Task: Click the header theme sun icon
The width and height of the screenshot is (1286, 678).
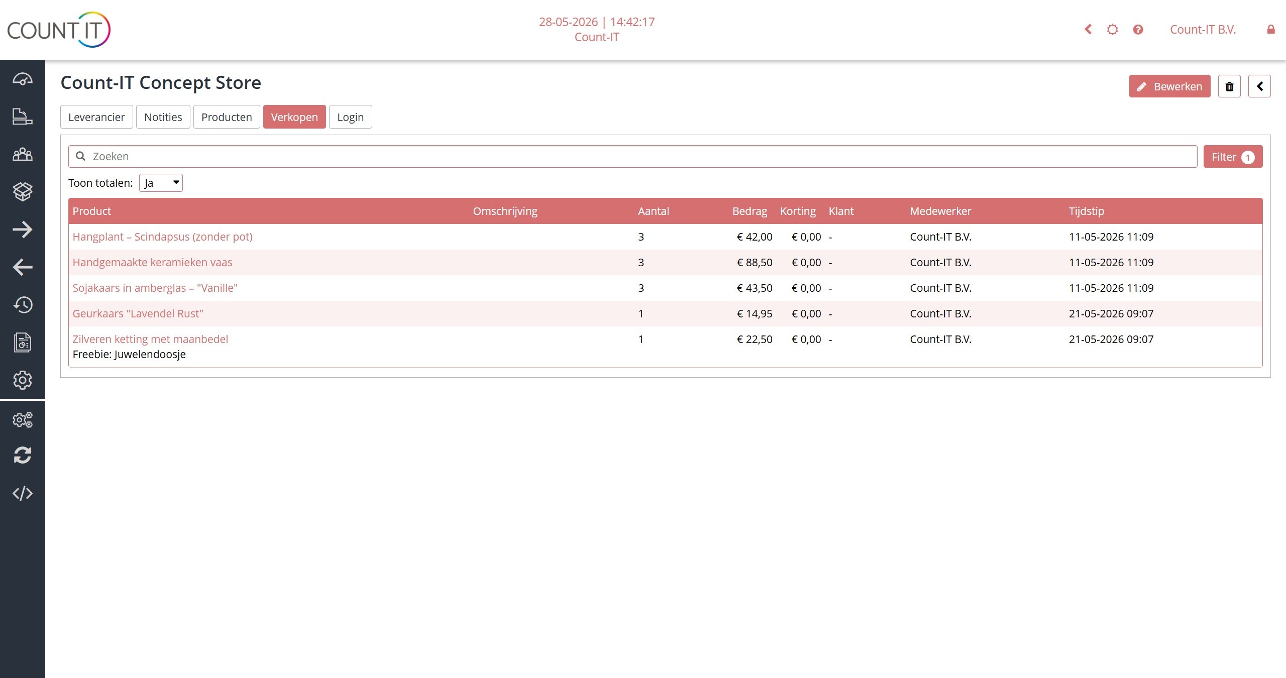Action: (1113, 30)
